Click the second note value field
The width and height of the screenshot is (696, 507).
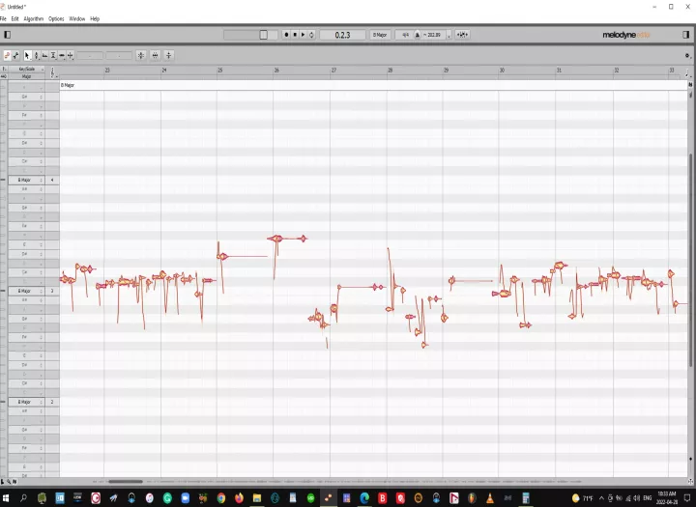119,55
